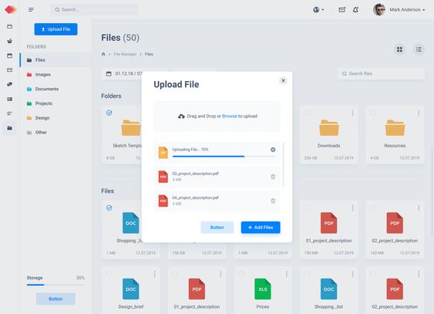Click the Browse link to upload

coord(230,116)
